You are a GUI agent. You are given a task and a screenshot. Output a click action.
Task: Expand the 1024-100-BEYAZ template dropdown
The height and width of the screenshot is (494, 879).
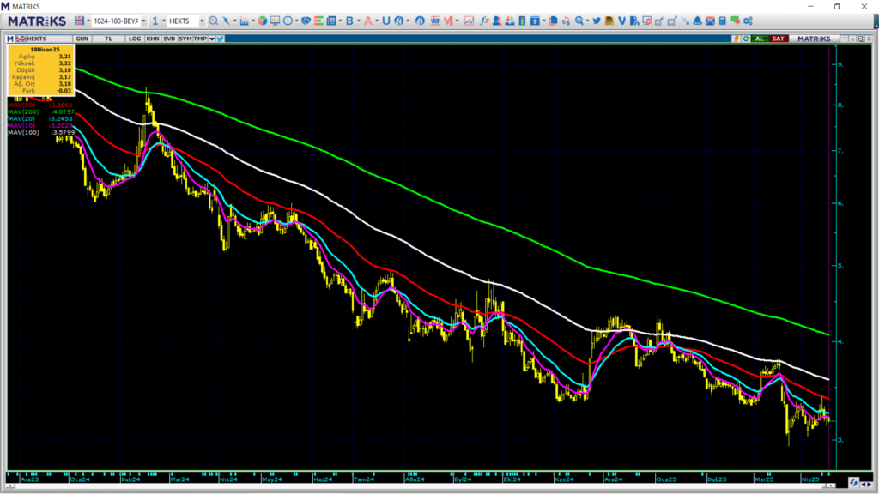[144, 21]
